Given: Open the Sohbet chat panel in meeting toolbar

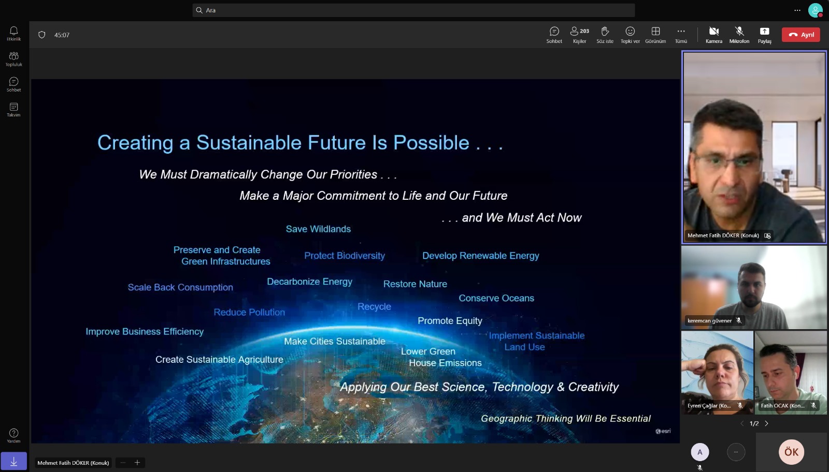Looking at the screenshot, I should [x=554, y=35].
